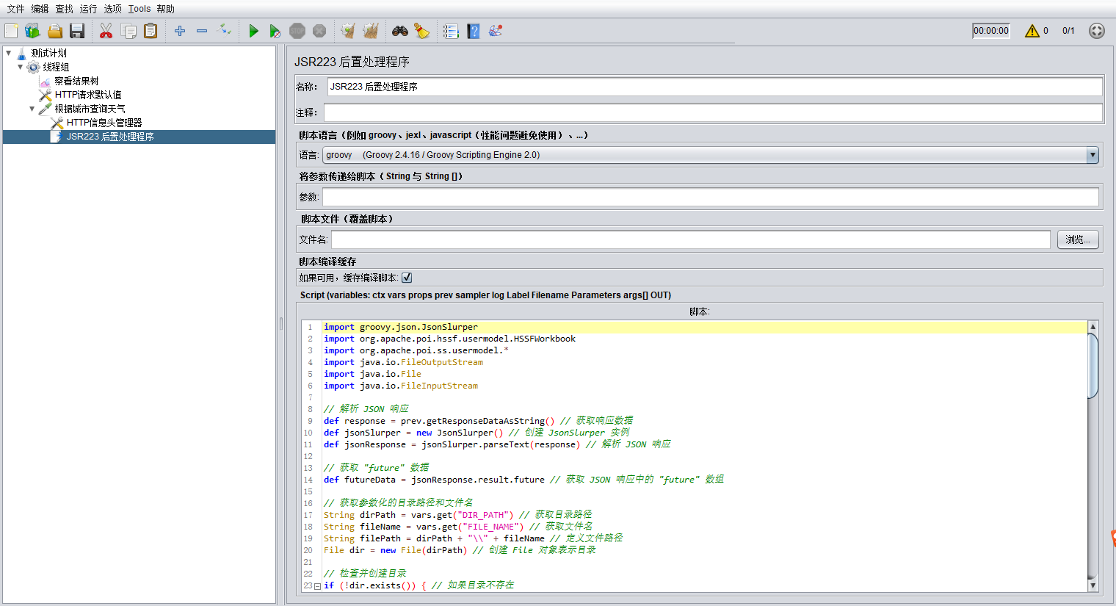
Task: Select 根据城市查询天气 sampler node
Action: tap(90, 109)
